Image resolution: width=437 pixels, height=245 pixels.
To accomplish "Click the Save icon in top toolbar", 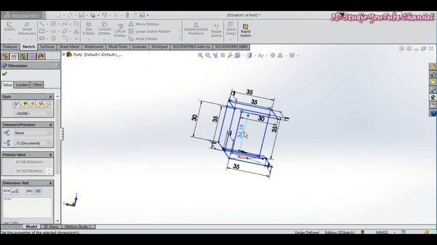I will click(x=81, y=15).
